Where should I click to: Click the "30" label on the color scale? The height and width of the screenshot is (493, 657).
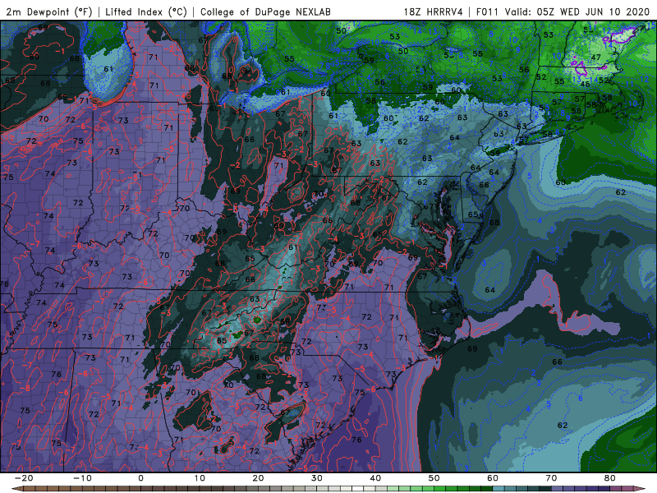pos(317,478)
